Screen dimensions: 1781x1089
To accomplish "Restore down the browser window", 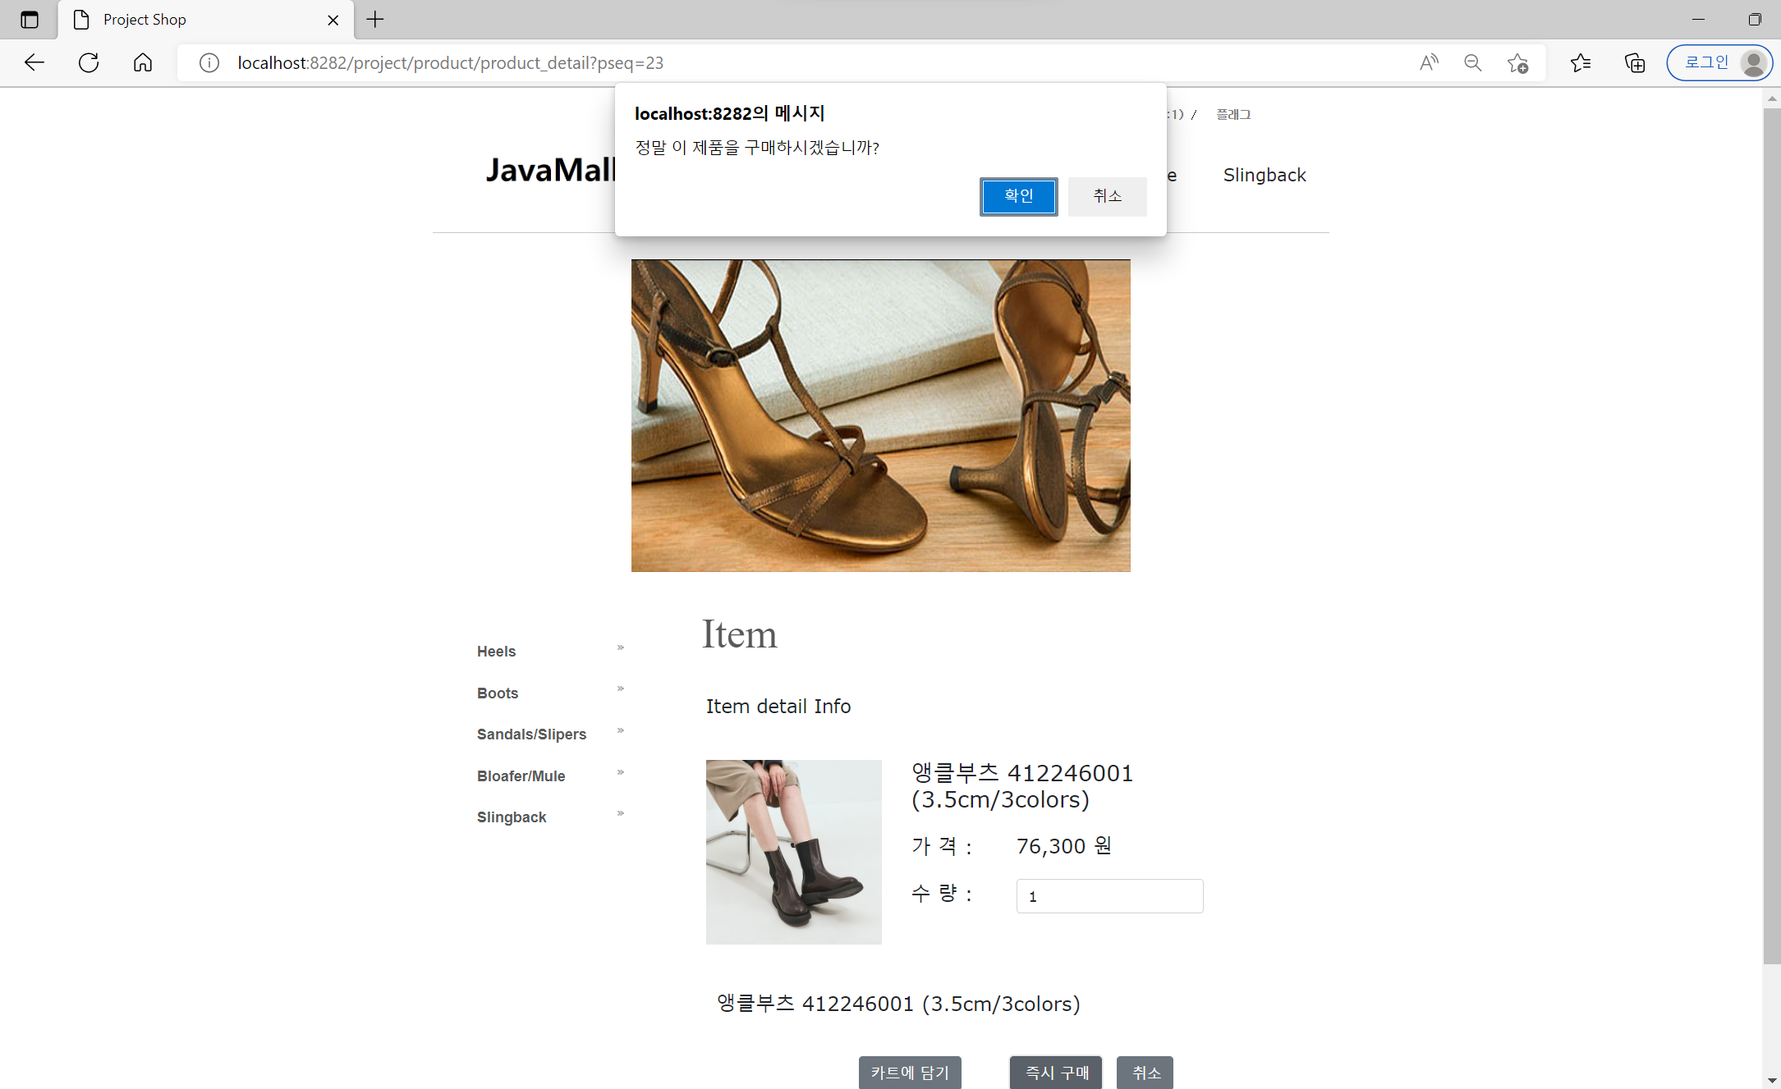I will point(1754,20).
